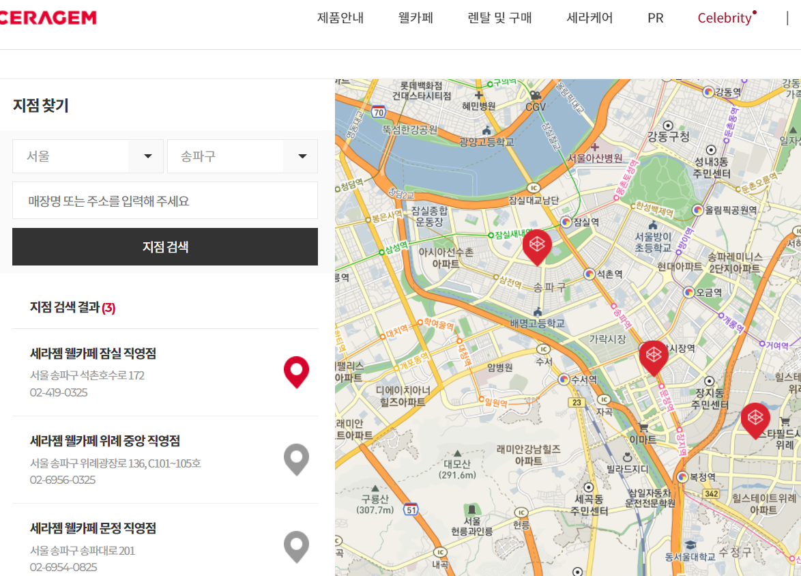Click phone number 02-419-0325
This screenshot has height=576, width=801.
tap(59, 392)
